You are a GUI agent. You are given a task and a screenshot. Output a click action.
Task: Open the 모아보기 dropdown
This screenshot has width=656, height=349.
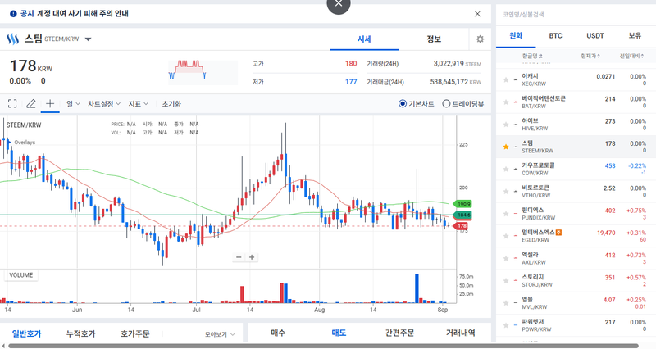click(220, 334)
